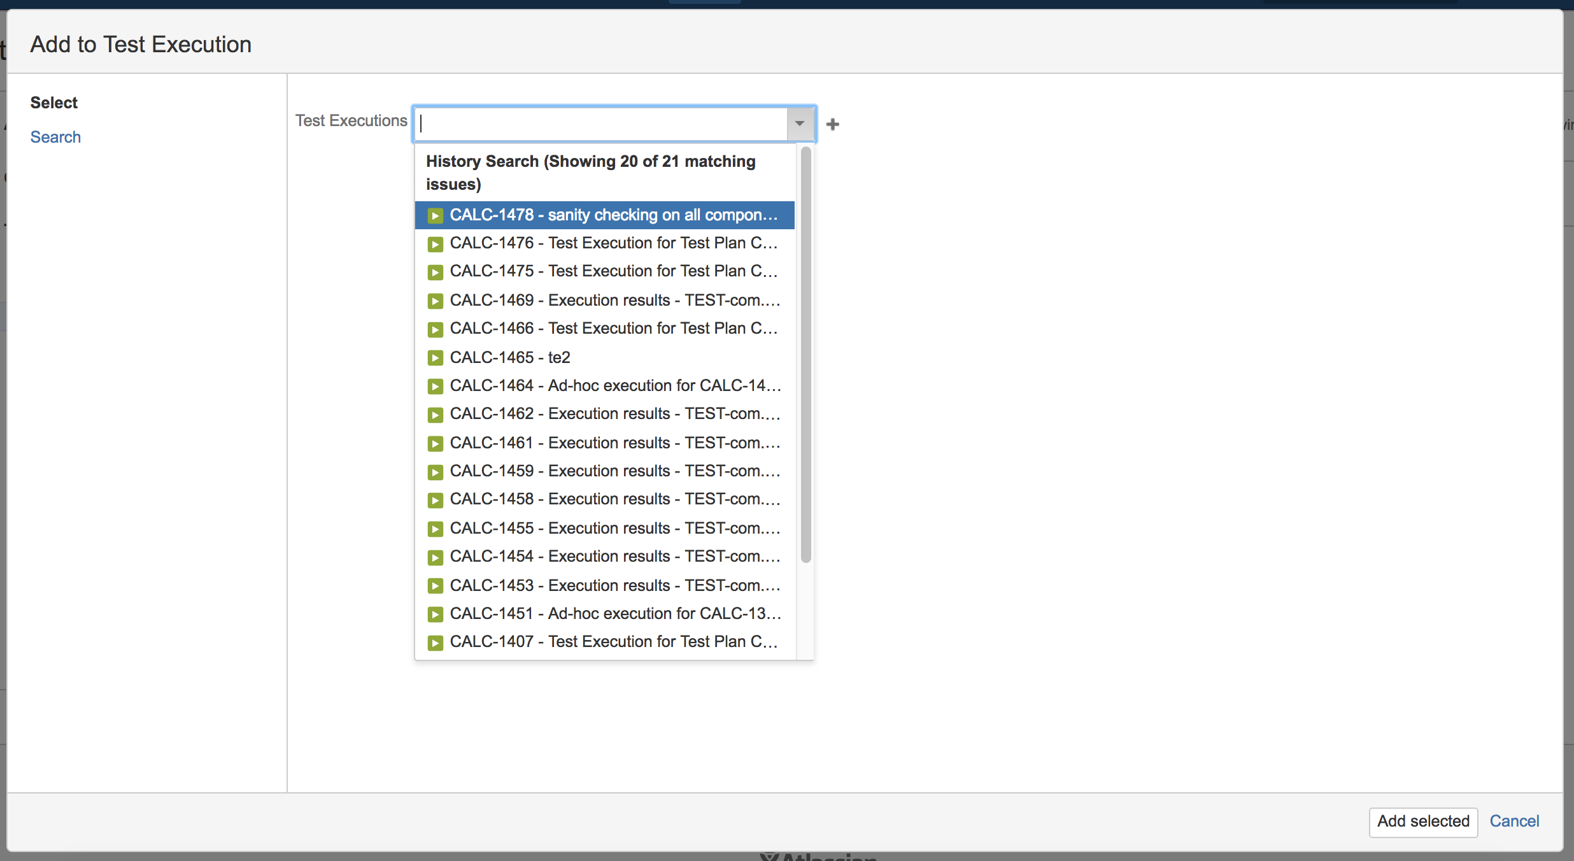The height and width of the screenshot is (861, 1574).
Task: Click the execution icon beside CALC-1475
Action: [x=436, y=273]
